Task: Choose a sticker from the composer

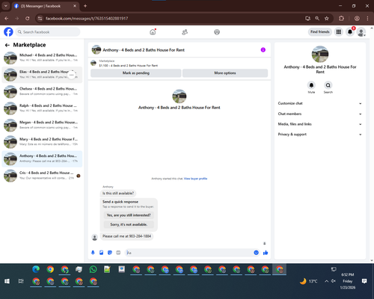Action: coord(110,253)
